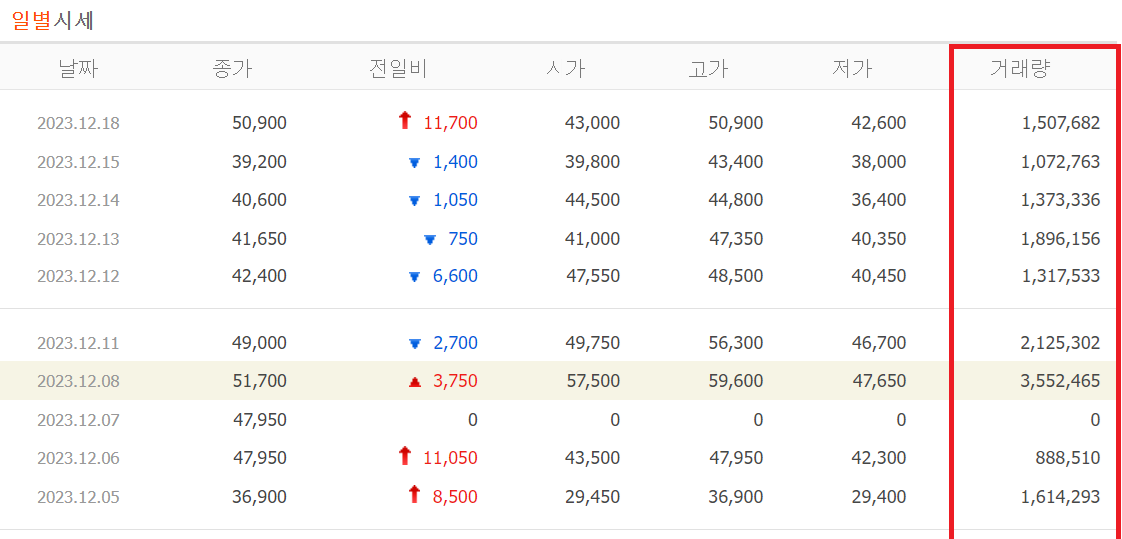Click the red up triangle beside 3,750
This screenshot has width=1122, height=539.
[414, 382]
